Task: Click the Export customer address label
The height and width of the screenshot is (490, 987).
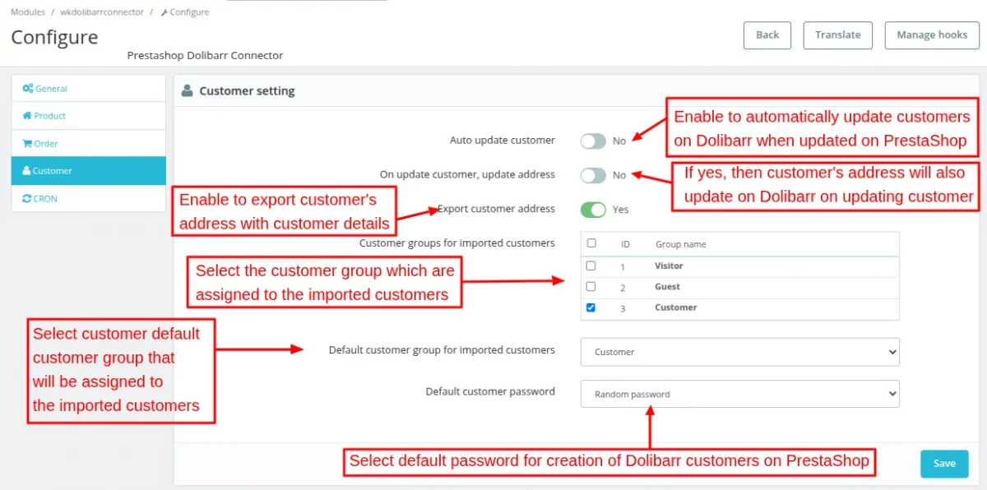Action: (x=496, y=209)
